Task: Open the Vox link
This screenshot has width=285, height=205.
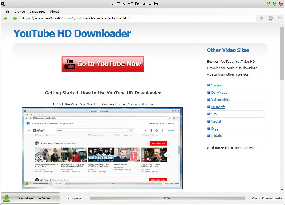Action: coord(214,114)
